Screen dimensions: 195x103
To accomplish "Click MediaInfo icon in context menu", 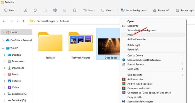I will click(124, 26).
